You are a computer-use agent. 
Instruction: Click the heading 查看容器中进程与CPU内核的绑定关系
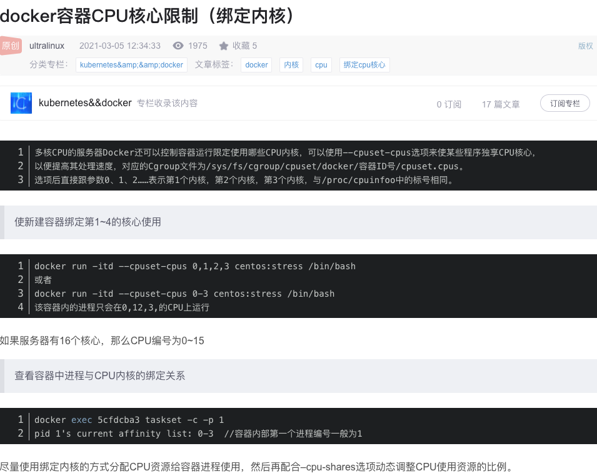100,375
